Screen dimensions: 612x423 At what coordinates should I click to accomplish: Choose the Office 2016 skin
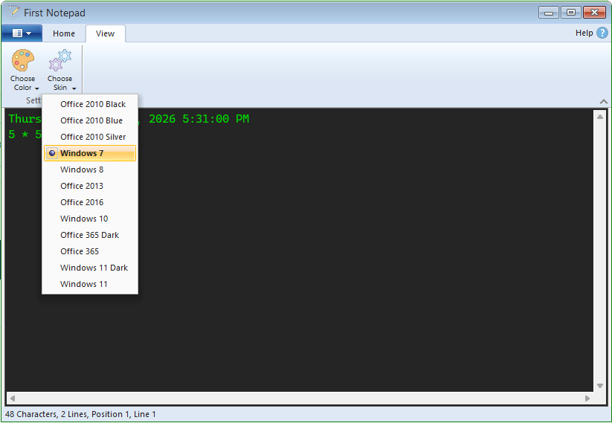click(x=90, y=202)
